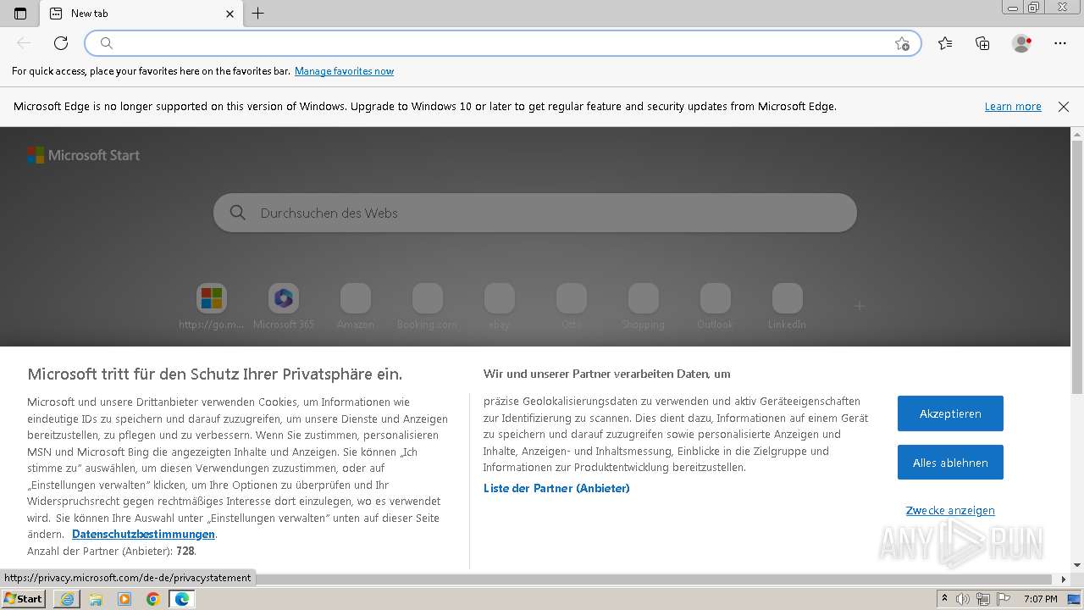
Task: Select the New tab tab
Action: [141, 14]
